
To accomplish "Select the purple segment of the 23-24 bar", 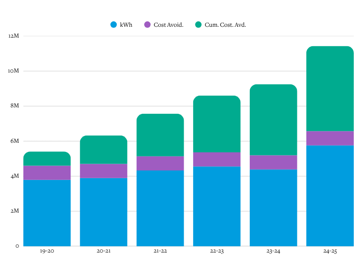I will (273, 162).
